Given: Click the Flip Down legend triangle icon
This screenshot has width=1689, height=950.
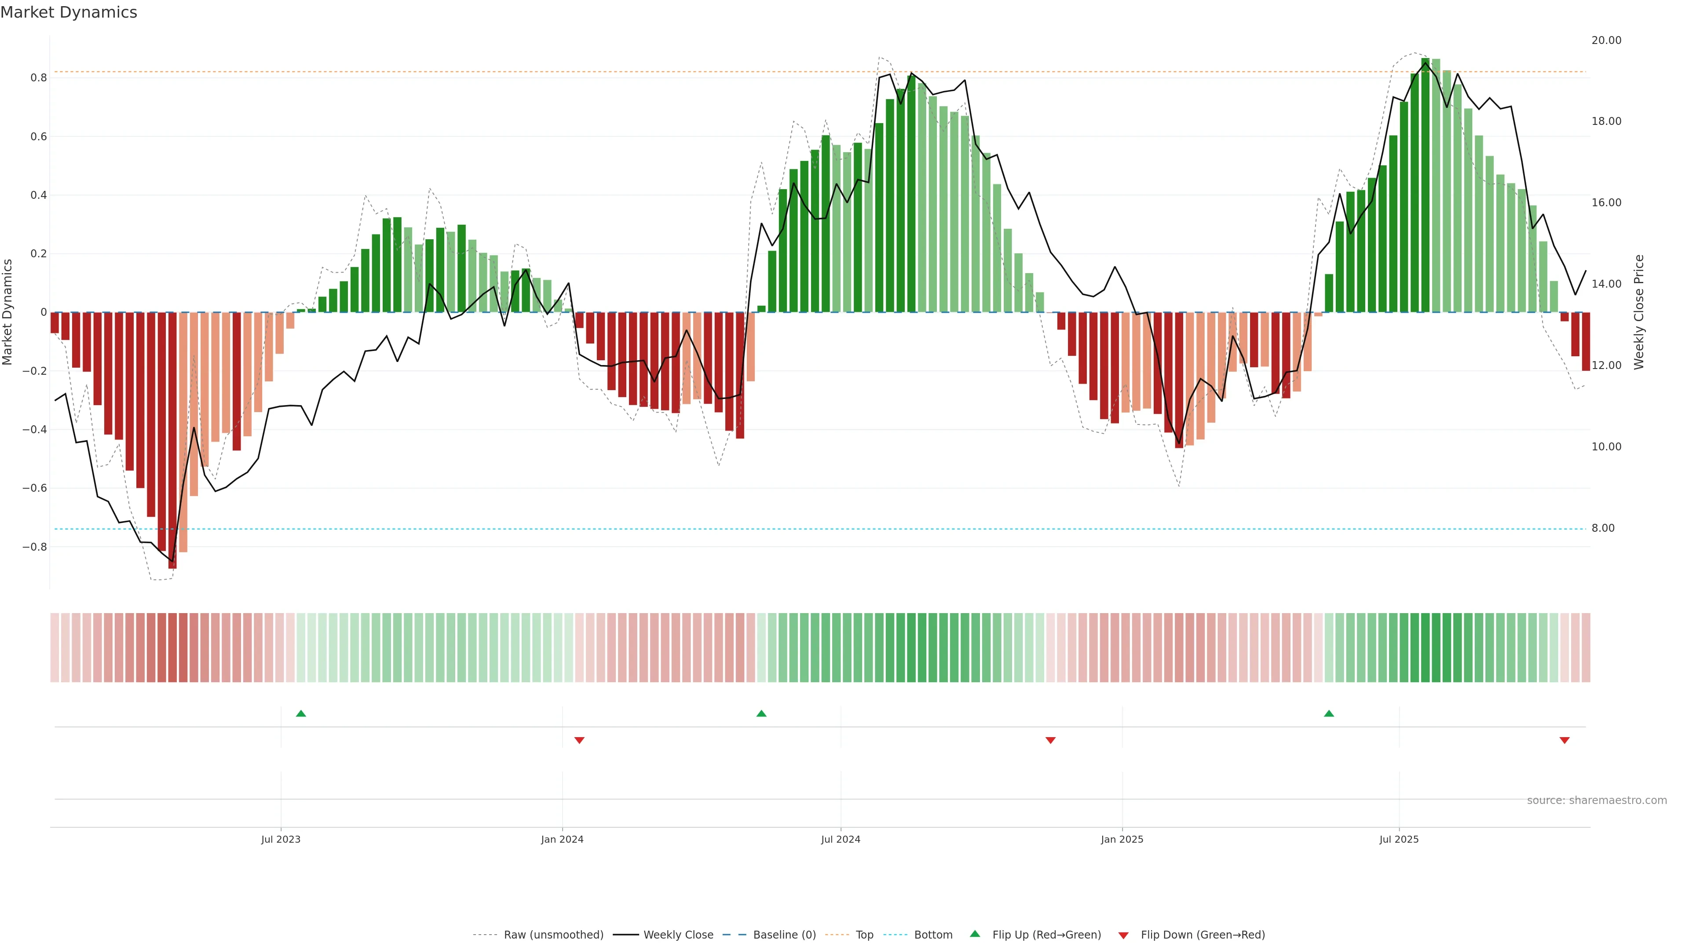Looking at the screenshot, I should pos(1123,935).
